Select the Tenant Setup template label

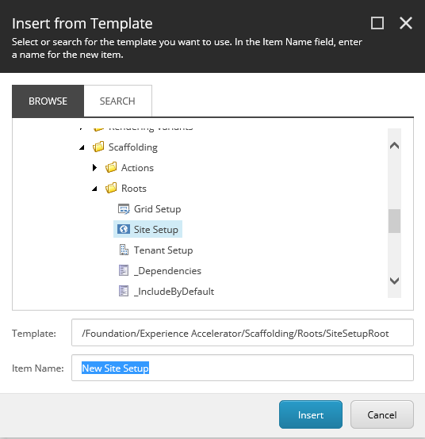tap(163, 250)
